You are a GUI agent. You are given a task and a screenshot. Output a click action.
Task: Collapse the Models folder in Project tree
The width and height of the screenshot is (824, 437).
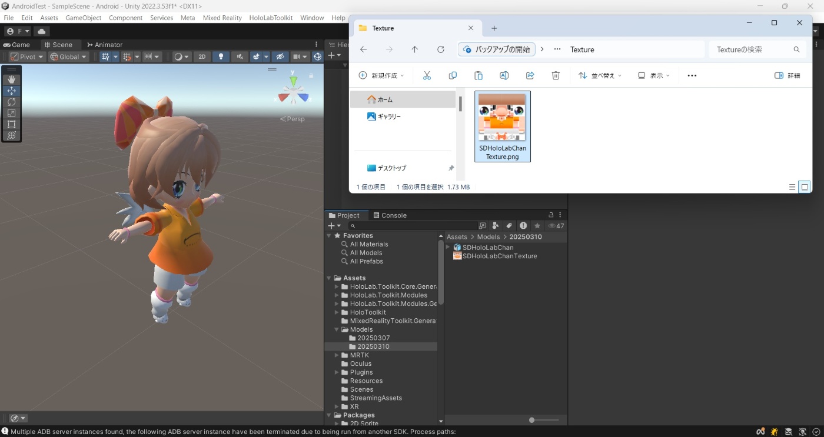tap(337, 329)
